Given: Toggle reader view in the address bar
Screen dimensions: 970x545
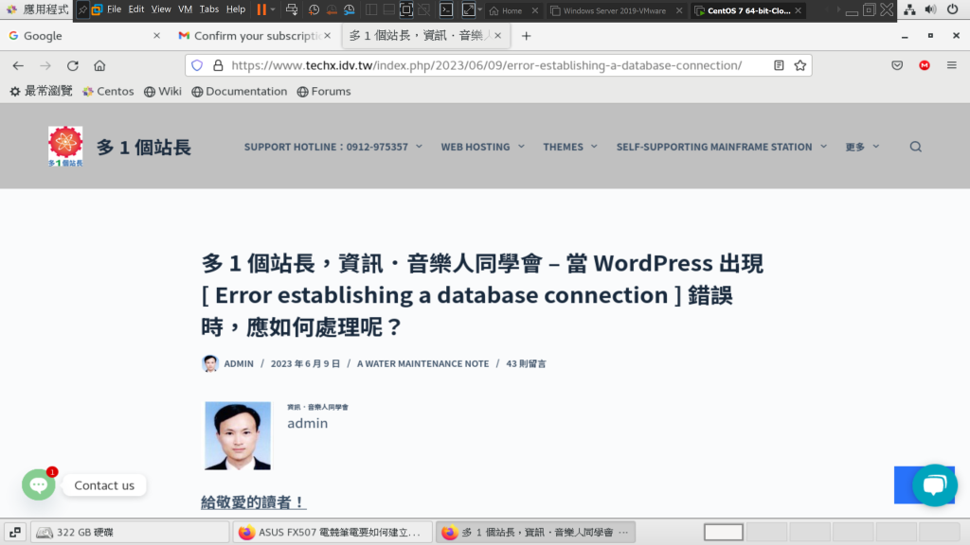Looking at the screenshot, I should 779,65.
